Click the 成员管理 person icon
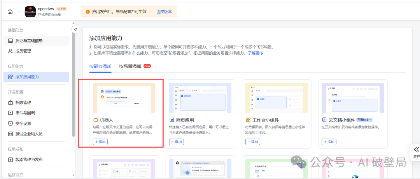This screenshot has height=179, width=420. [x=10, y=51]
